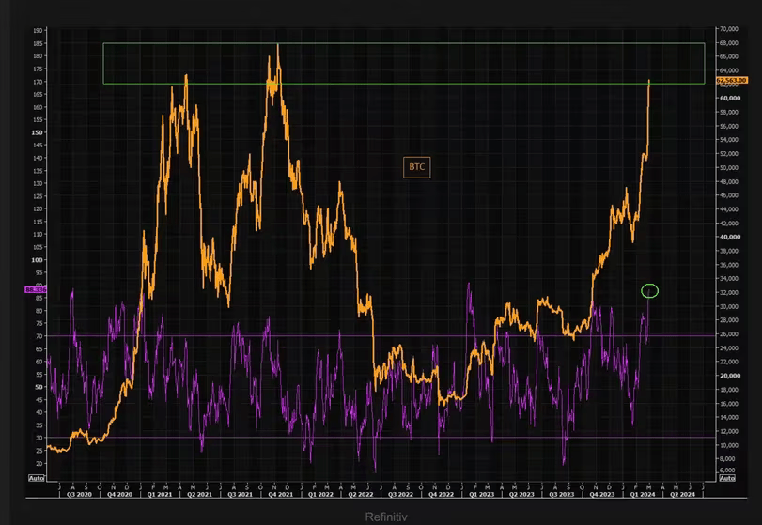Select the Q2 2021 quarter label

point(199,494)
